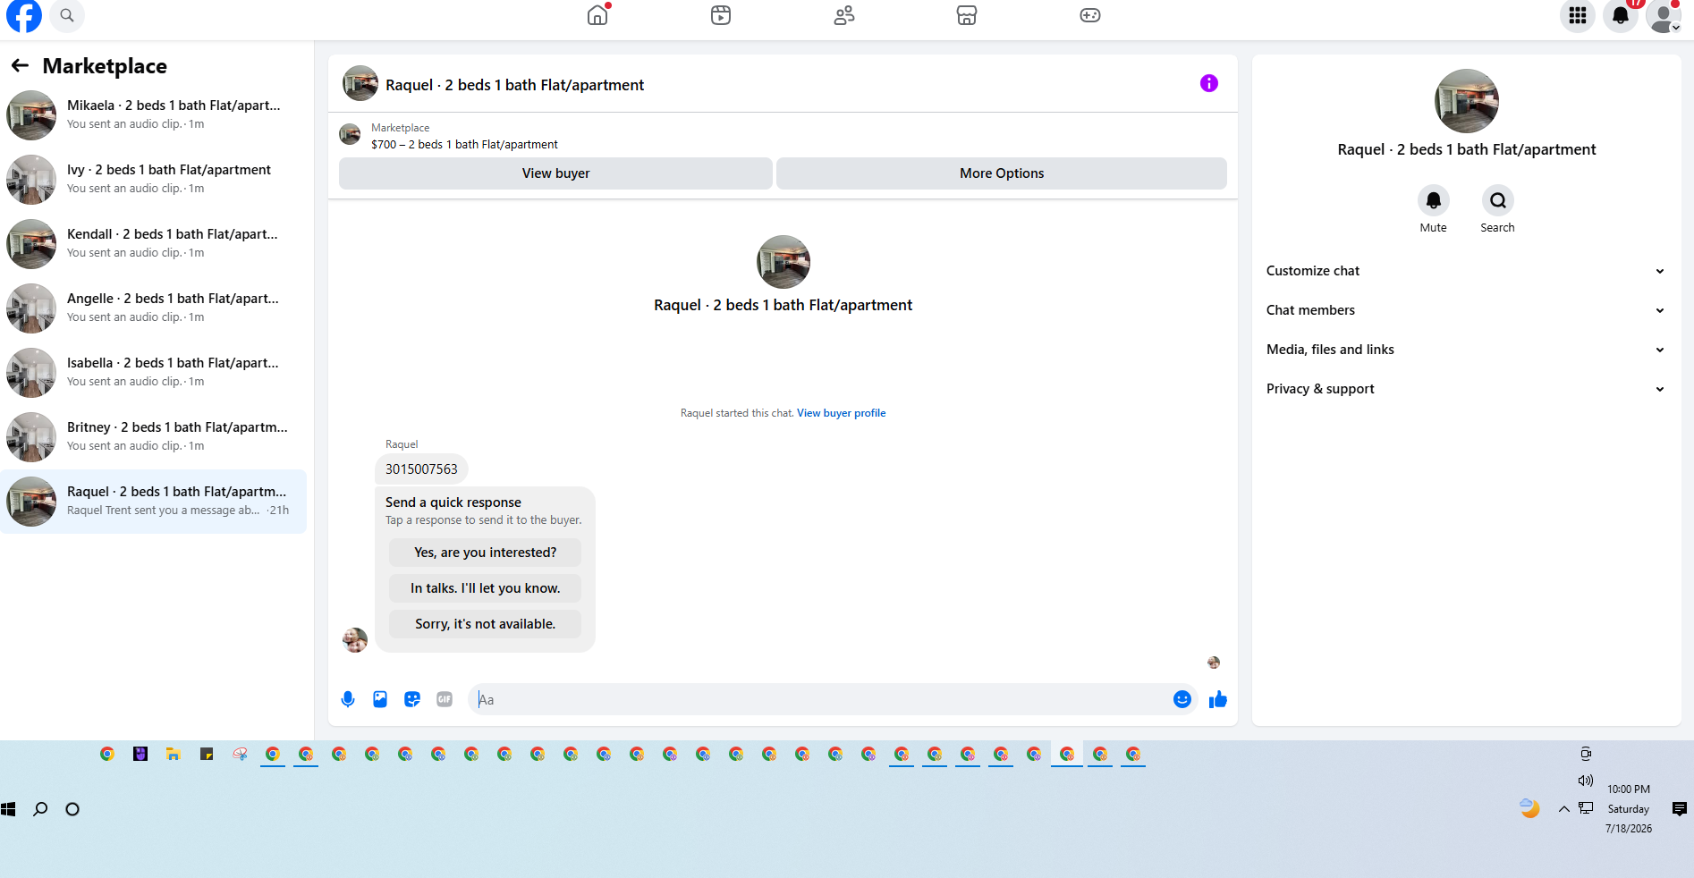The image size is (1694, 878).
Task: Open the notifications bell
Action: tap(1621, 15)
